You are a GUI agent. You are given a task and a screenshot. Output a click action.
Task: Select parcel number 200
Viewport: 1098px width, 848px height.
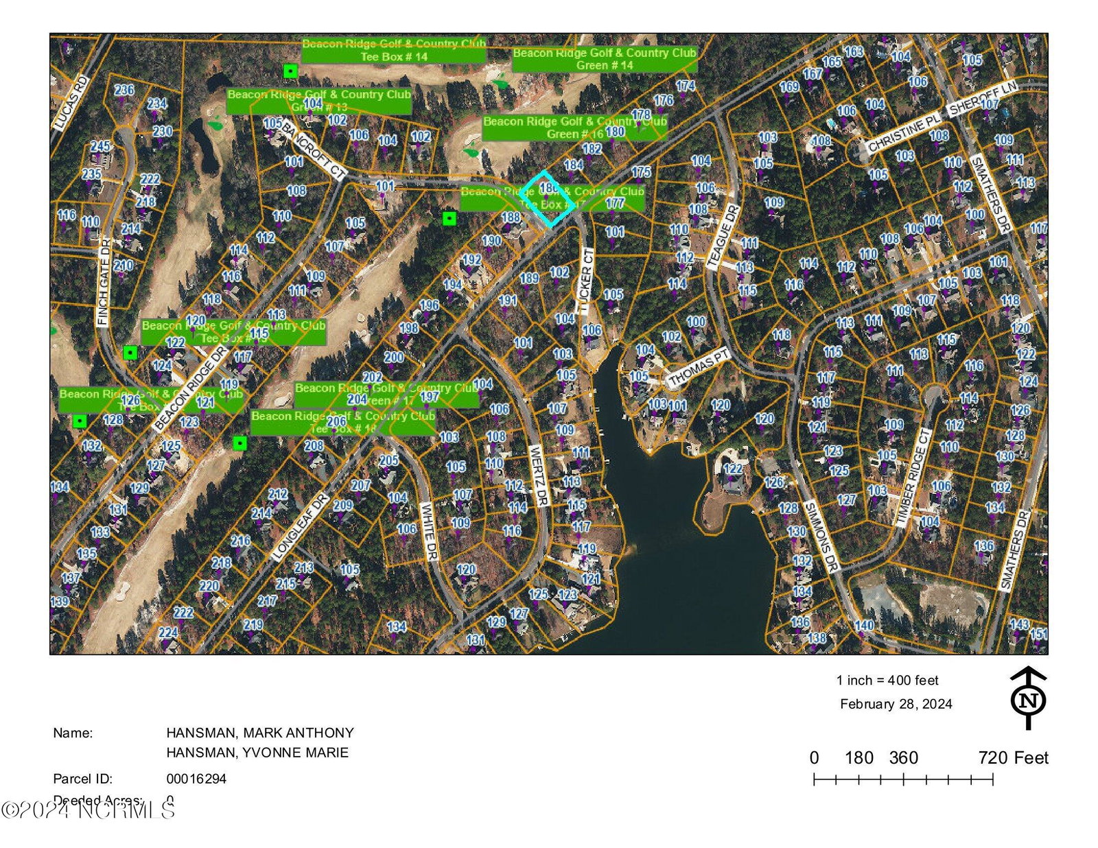(x=394, y=357)
